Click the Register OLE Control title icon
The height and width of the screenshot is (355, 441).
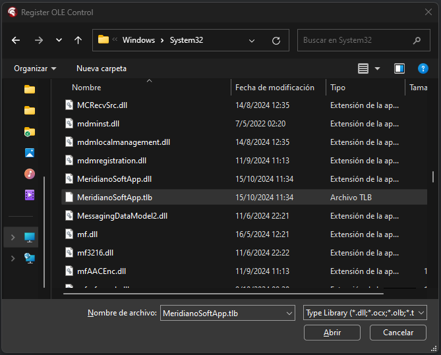click(13, 12)
